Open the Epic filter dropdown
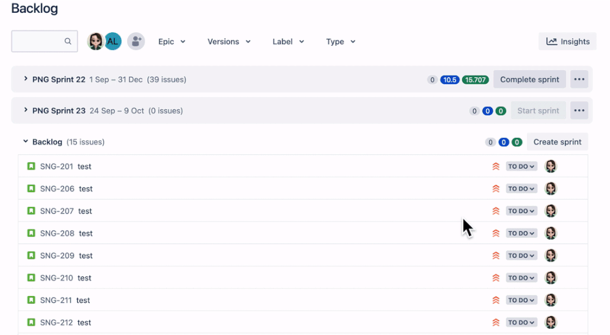The height and width of the screenshot is (335, 610). (172, 41)
